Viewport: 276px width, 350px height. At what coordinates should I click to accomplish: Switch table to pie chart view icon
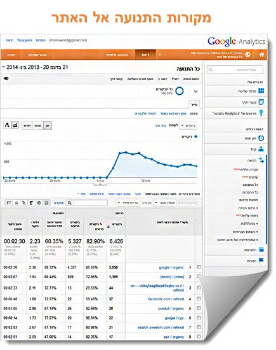pos(39,202)
